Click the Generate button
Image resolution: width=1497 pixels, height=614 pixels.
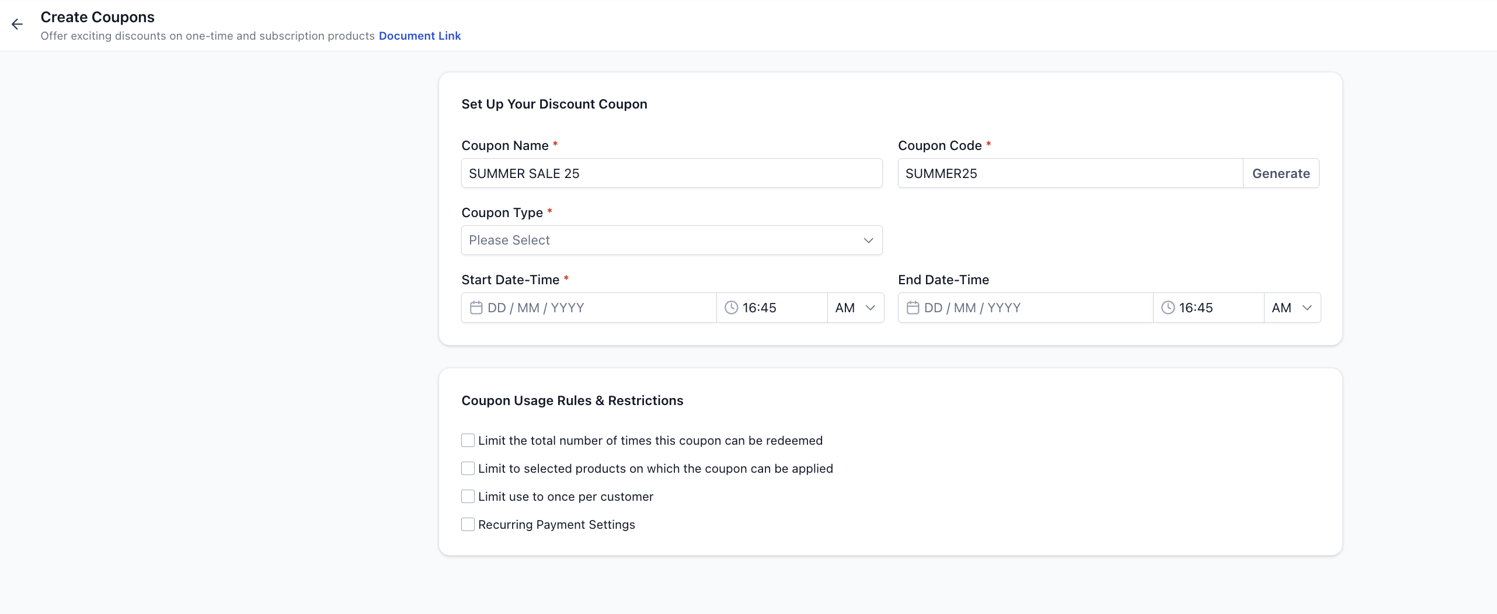click(1281, 173)
